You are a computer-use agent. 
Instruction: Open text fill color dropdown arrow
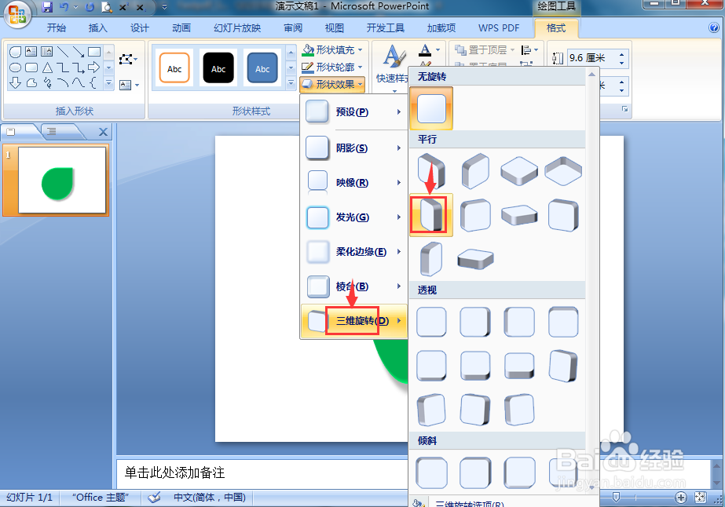click(x=438, y=50)
